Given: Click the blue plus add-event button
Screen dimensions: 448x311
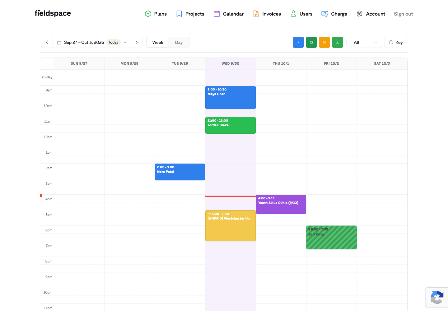Looking at the screenshot, I should pos(298,42).
